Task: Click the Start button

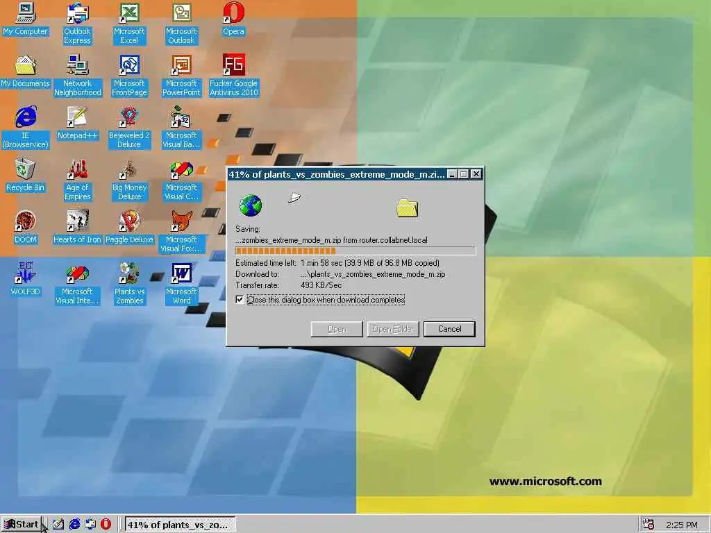Action: 21,525
